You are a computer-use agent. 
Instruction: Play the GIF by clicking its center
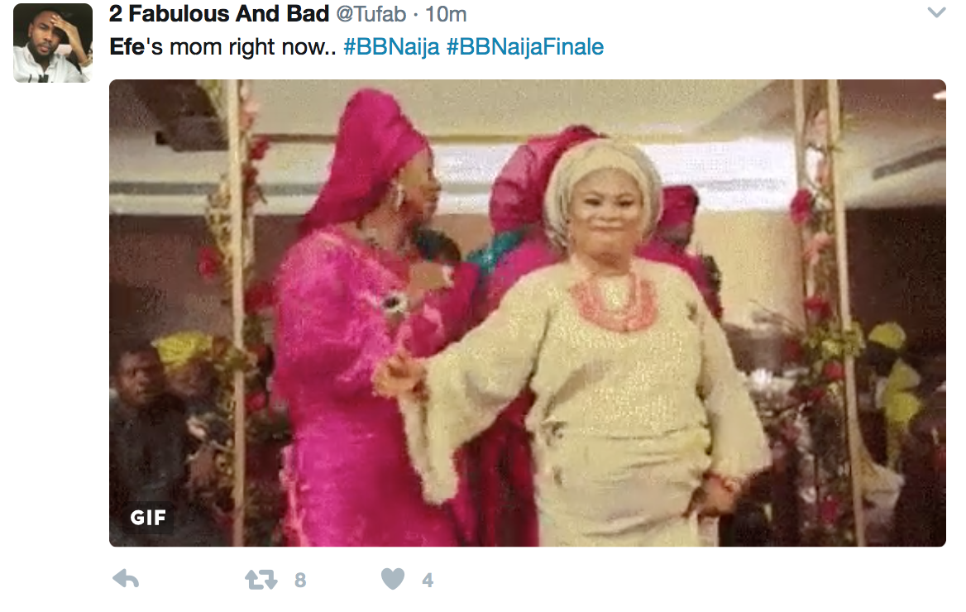click(528, 313)
